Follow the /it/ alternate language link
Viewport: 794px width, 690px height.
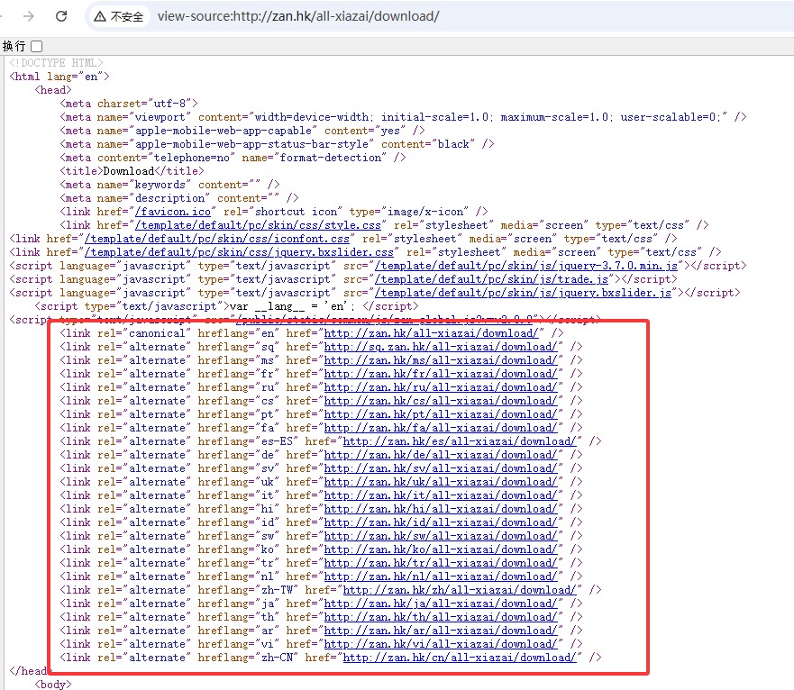tap(441, 495)
